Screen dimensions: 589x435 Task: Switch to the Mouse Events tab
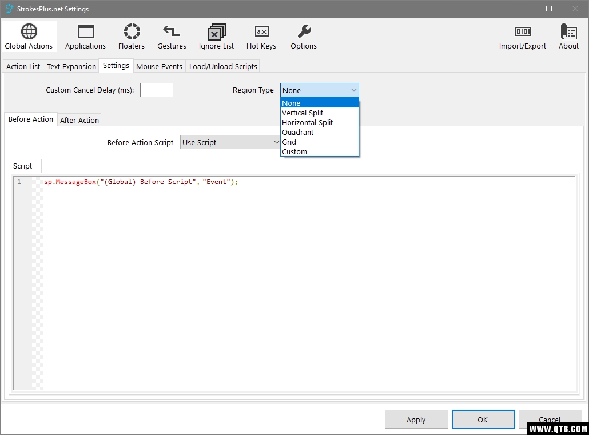coord(160,66)
